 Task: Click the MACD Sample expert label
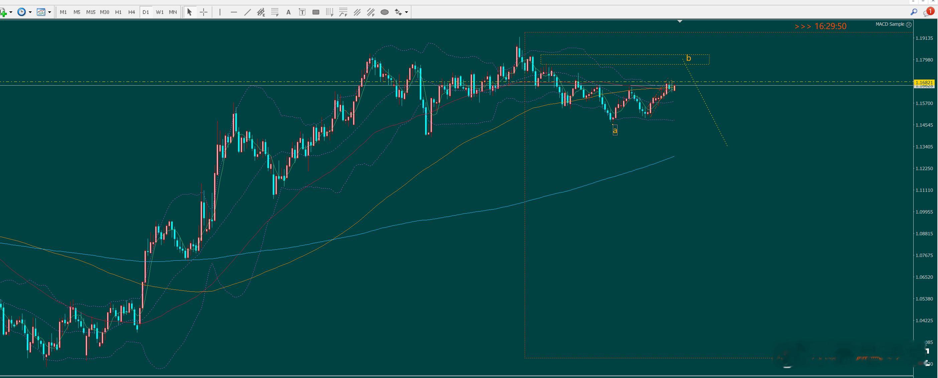click(x=890, y=24)
